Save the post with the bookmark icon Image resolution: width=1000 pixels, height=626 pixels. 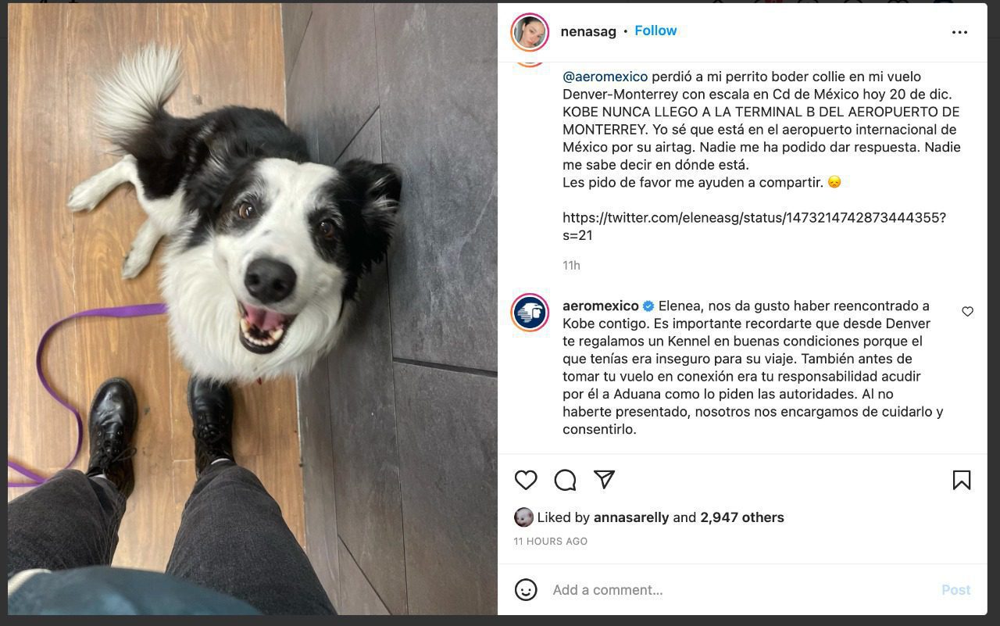(x=962, y=480)
